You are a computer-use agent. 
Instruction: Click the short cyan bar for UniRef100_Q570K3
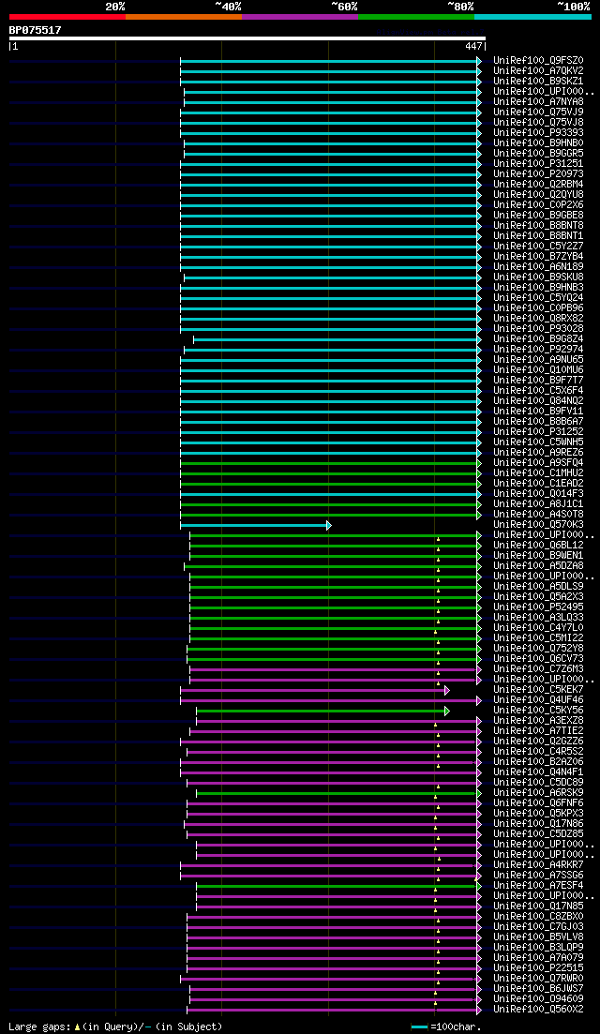coord(256,525)
